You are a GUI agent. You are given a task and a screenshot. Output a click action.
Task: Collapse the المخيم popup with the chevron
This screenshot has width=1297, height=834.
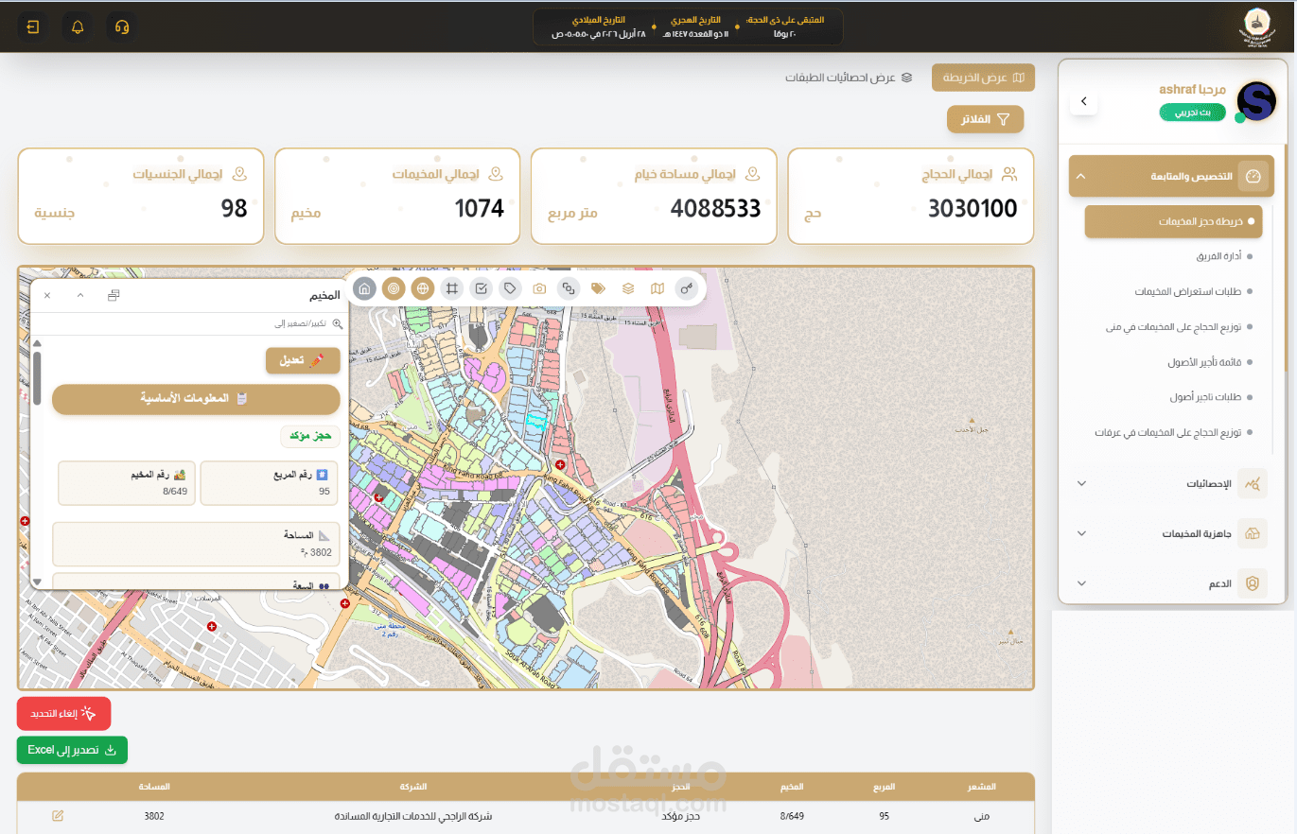pyautogui.click(x=80, y=296)
